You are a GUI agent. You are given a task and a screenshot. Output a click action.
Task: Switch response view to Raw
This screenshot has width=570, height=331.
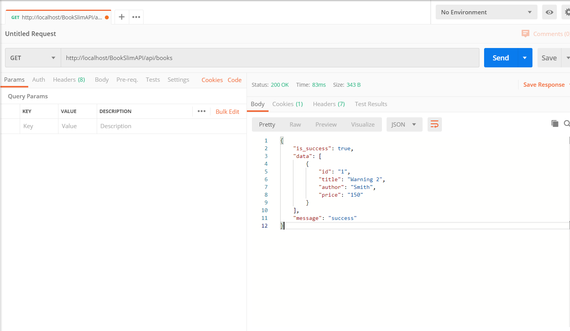(295, 124)
